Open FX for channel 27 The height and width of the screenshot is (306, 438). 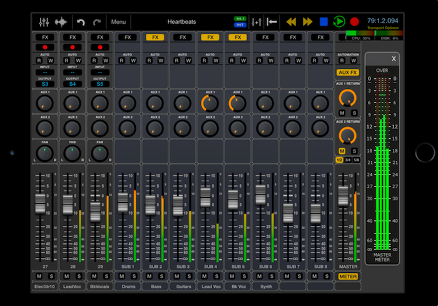pyautogui.click(x=45, y=38)
